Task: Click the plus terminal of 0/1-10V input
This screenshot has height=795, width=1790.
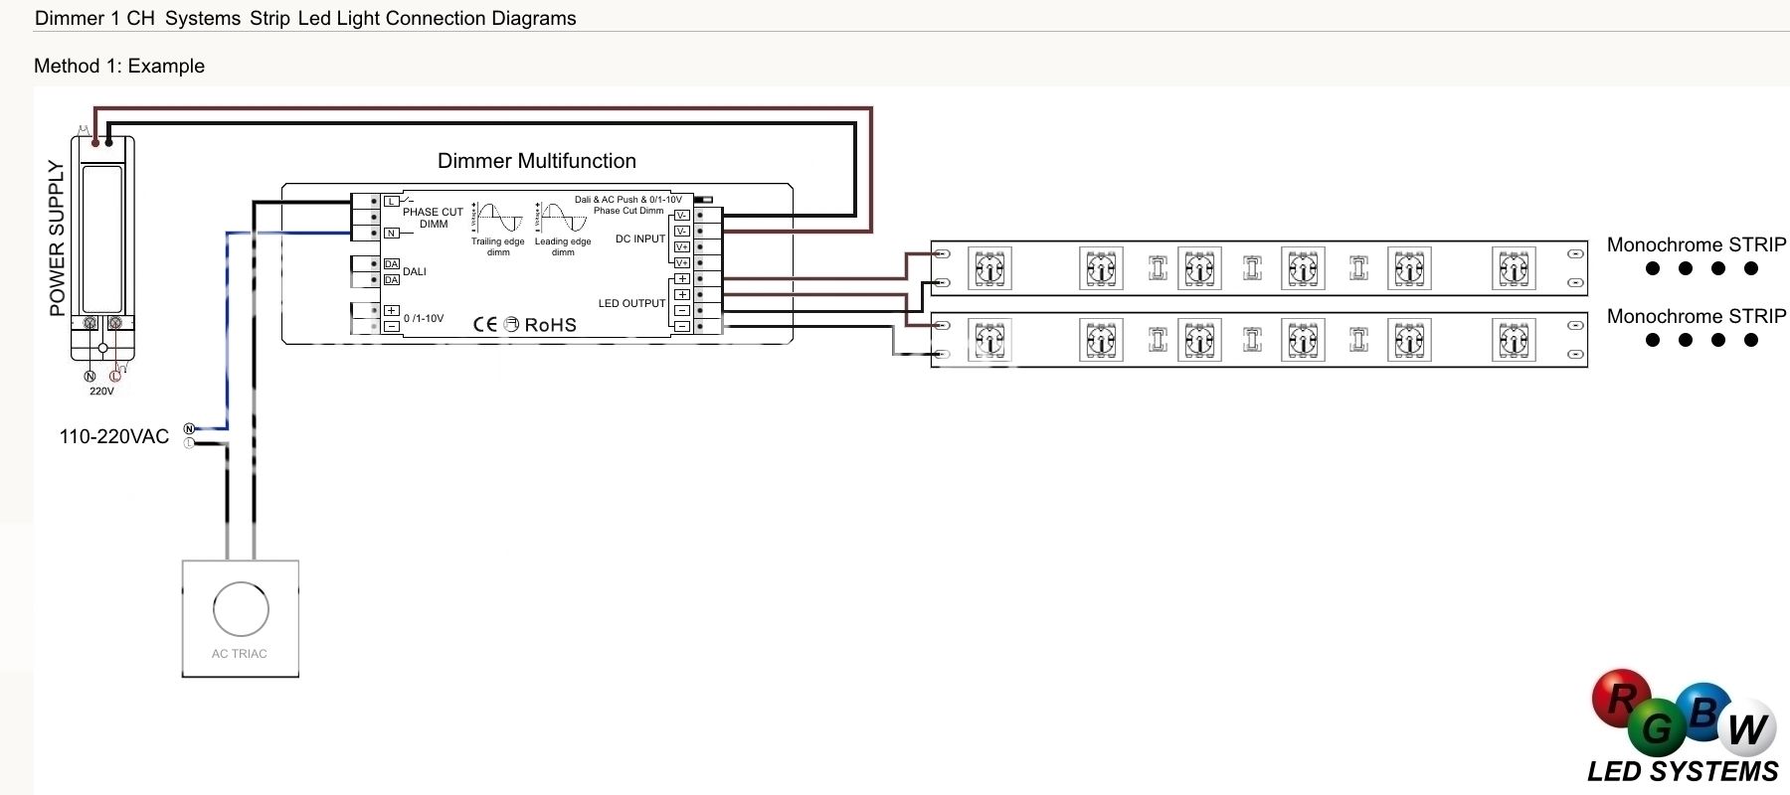Action: pyautogui.click(x=391, y=311)
